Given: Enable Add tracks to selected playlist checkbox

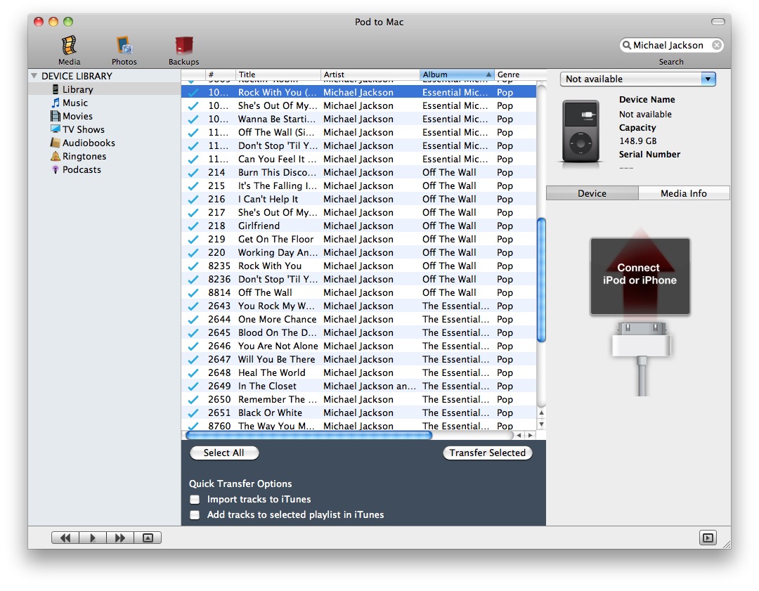Looking at the screenshot, I should (x=195, y=515).
